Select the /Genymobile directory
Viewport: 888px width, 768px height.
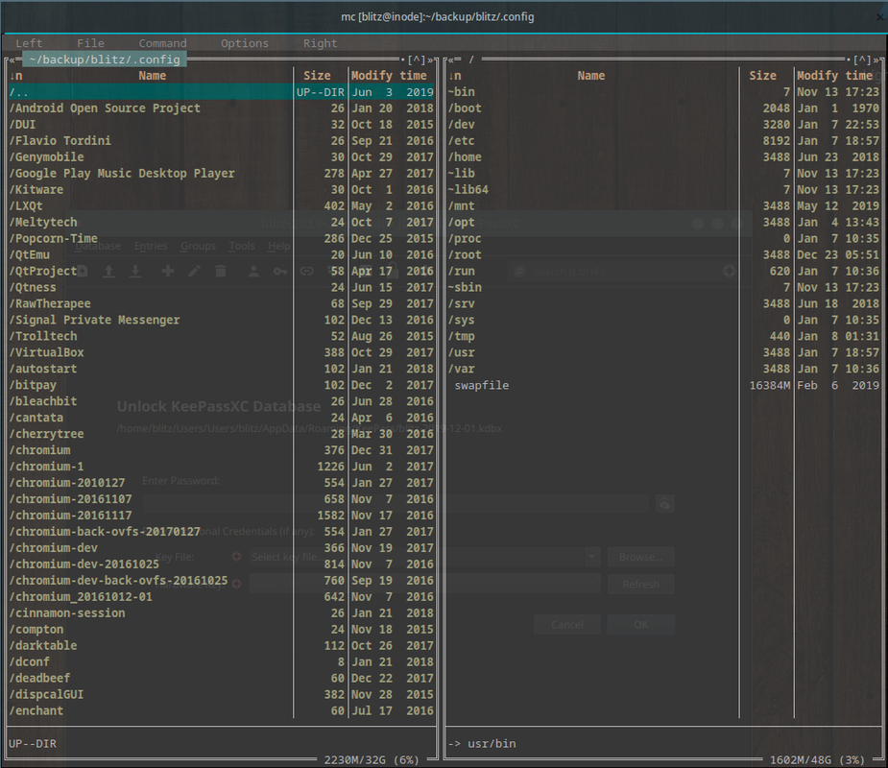pyautogui.click(x=222, y=156)
